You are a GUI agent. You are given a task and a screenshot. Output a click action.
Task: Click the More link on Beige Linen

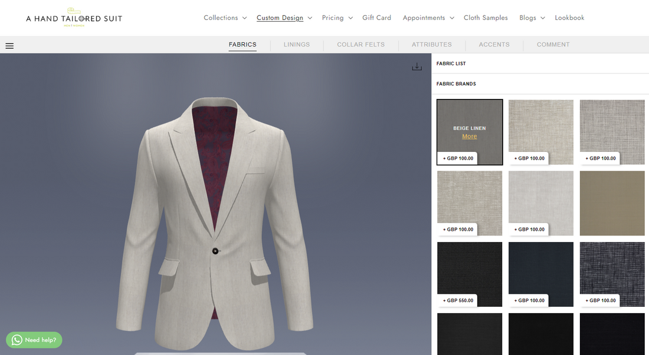tap(470, 137)
